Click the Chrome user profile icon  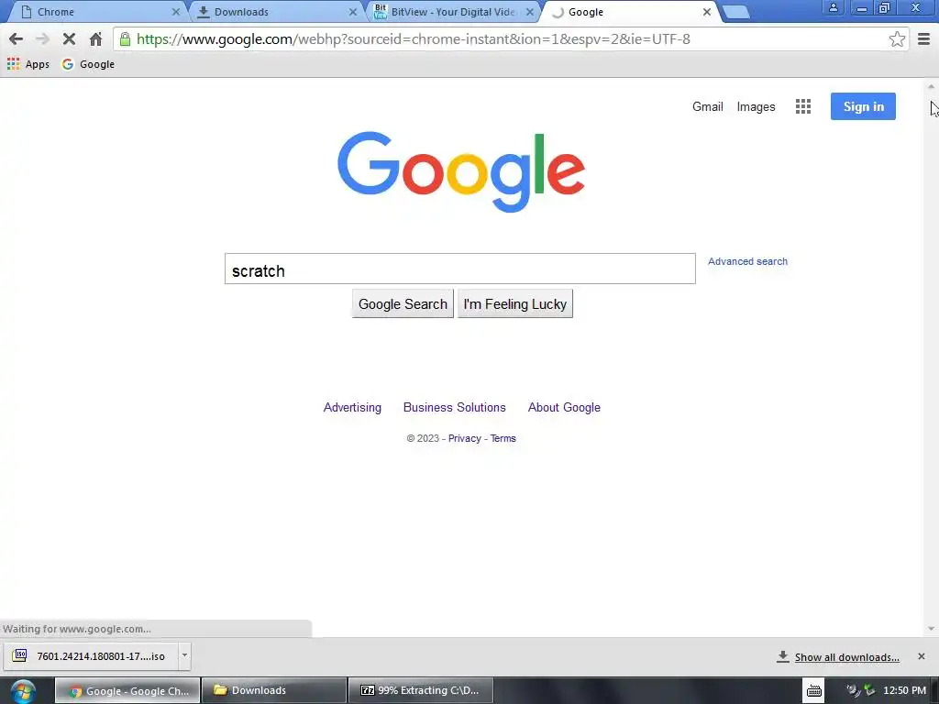[x=833, y=8]
